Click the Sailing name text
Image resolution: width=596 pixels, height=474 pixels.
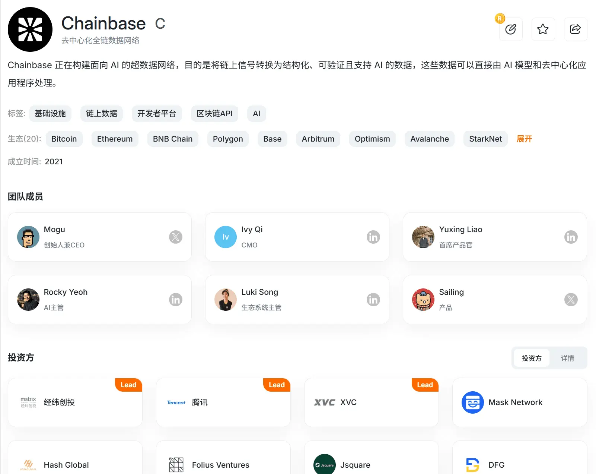point(451,292)
